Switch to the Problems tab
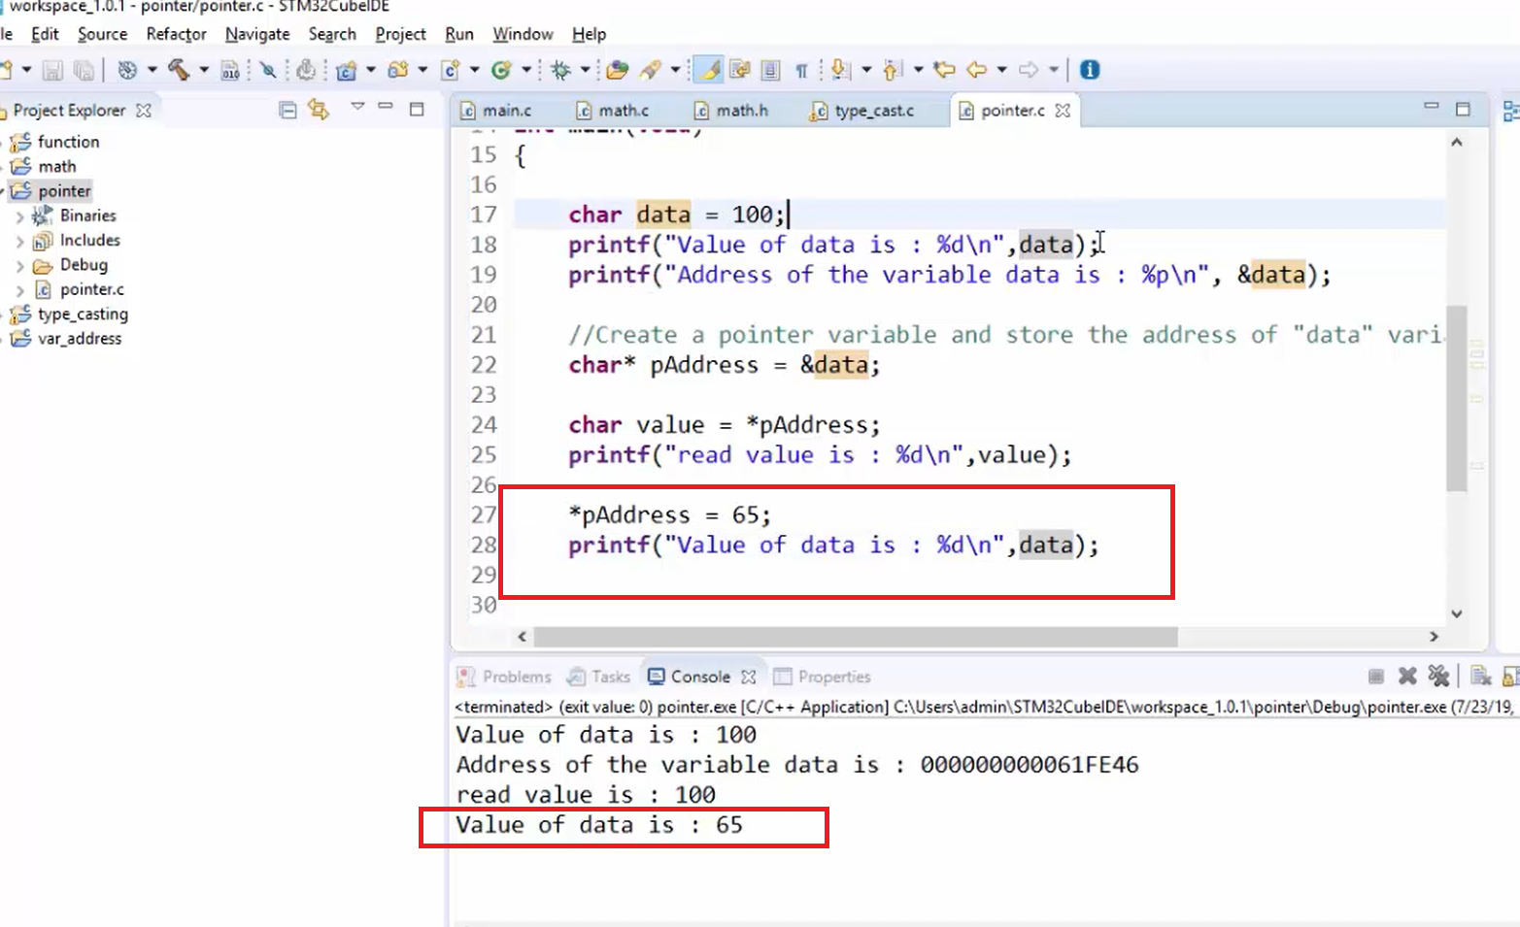1520x927 pixels. [x=505, y=677]
